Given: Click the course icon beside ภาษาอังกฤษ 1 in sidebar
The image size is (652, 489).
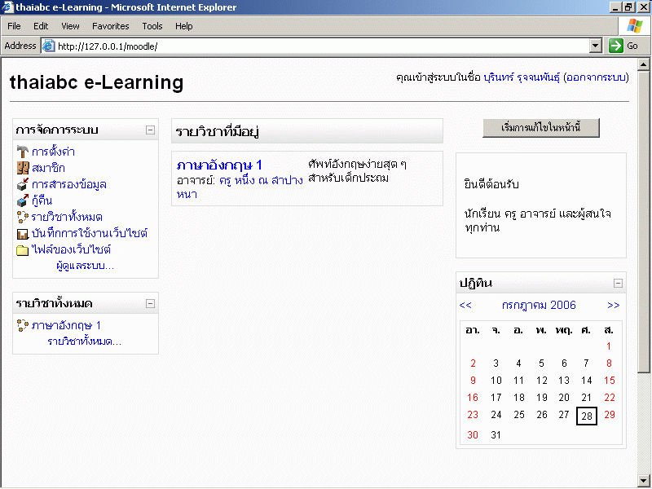Looking at the screenshot, I should (23, 325).
